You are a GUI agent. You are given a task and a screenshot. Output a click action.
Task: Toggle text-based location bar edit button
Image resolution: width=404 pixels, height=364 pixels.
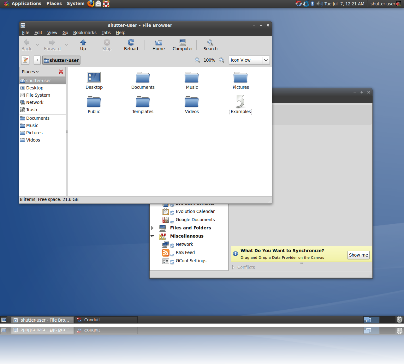pos(25,60)
